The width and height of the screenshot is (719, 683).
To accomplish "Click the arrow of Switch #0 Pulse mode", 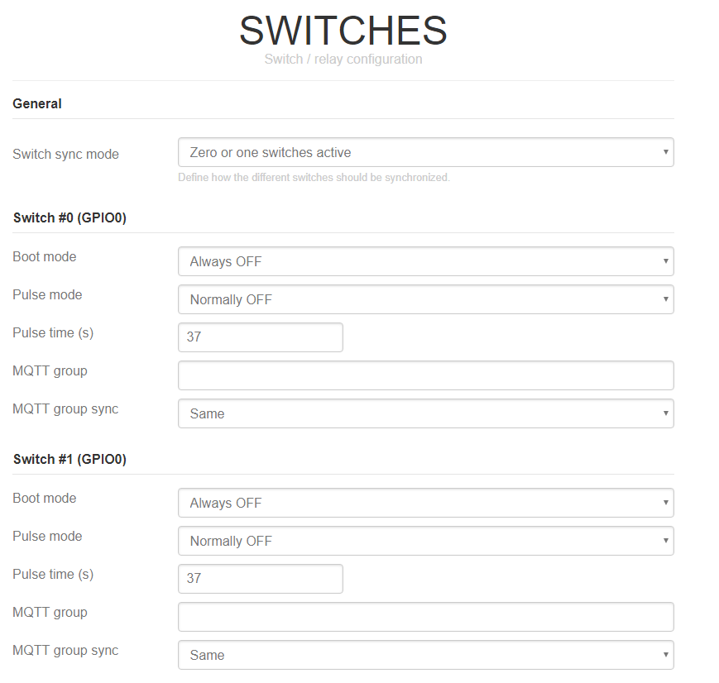I will [x=665, y=299].
